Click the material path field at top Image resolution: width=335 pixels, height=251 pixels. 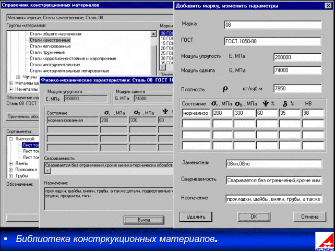[90, 18]
